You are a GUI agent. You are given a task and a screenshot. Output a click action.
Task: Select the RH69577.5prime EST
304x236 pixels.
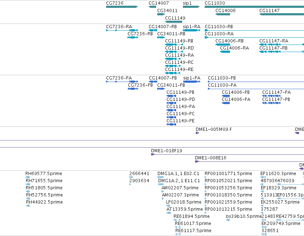coord(28,177)
